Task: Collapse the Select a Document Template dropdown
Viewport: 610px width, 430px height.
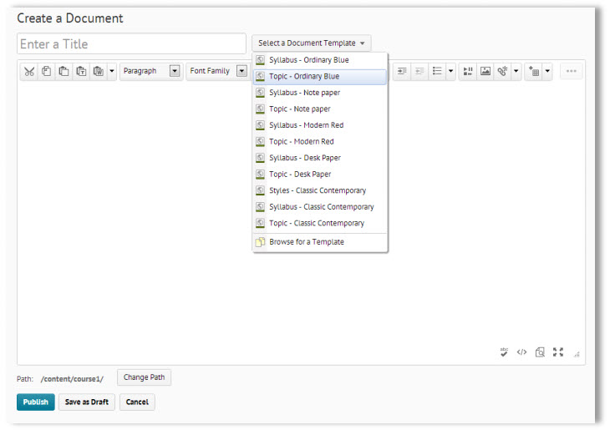Action: click(311, 43)
